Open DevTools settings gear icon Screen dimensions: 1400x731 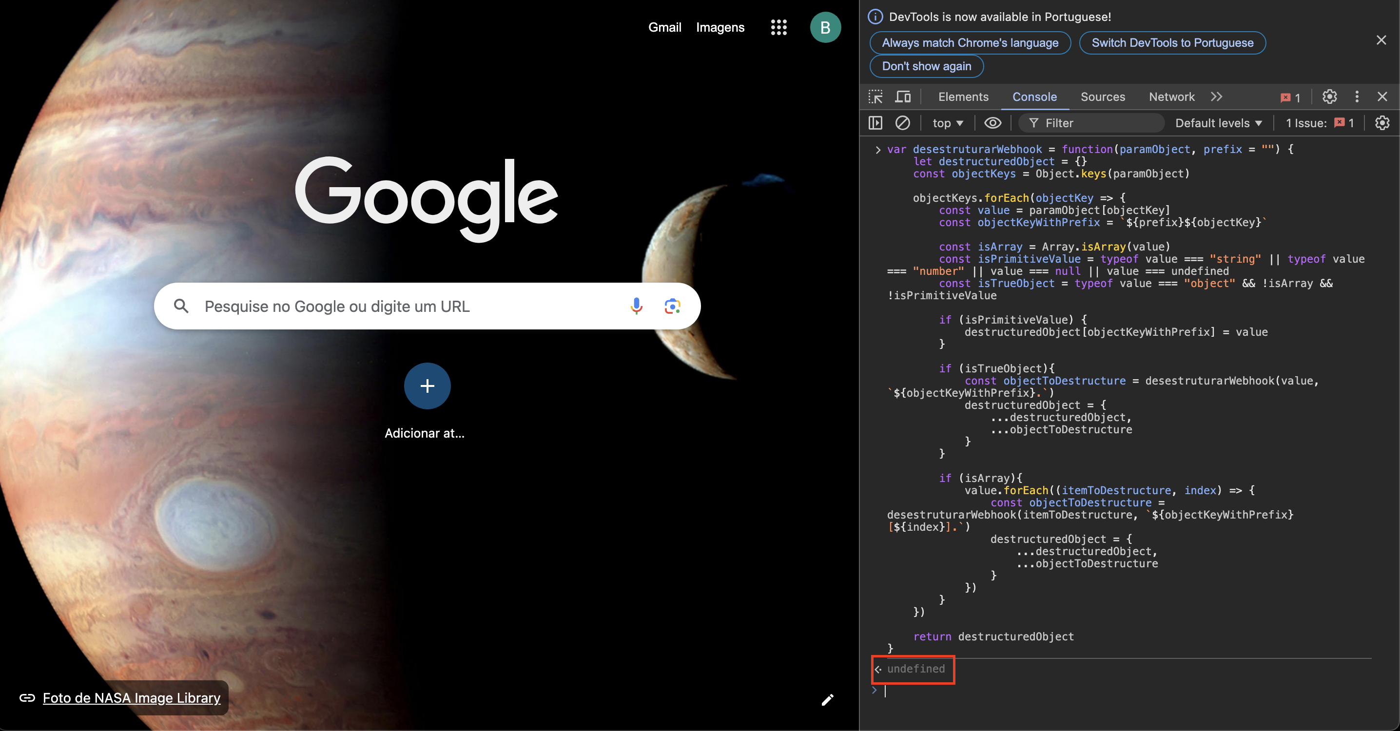tap(1329, 97)
